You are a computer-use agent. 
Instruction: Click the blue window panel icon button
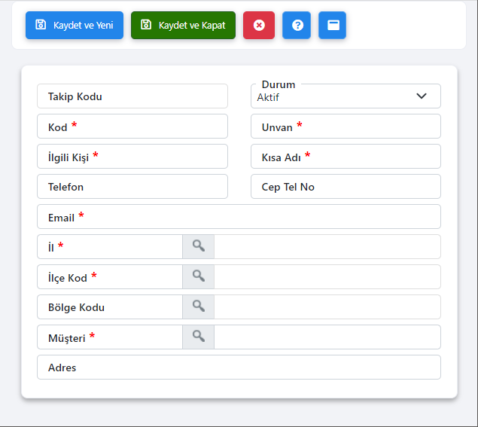pyautogui.click(x=332, y=26)
